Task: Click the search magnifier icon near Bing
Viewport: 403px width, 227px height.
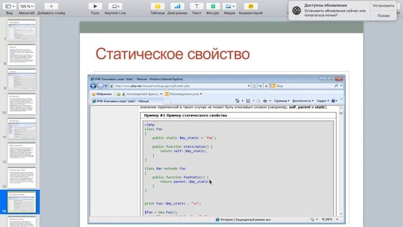Action: pos(336,86)
